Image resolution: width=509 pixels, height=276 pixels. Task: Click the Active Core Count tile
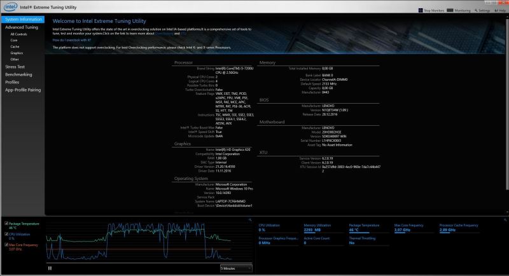pos(323,240)
